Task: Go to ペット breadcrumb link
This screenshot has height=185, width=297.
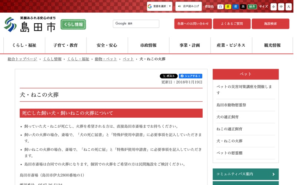Action: click(128, 59)
